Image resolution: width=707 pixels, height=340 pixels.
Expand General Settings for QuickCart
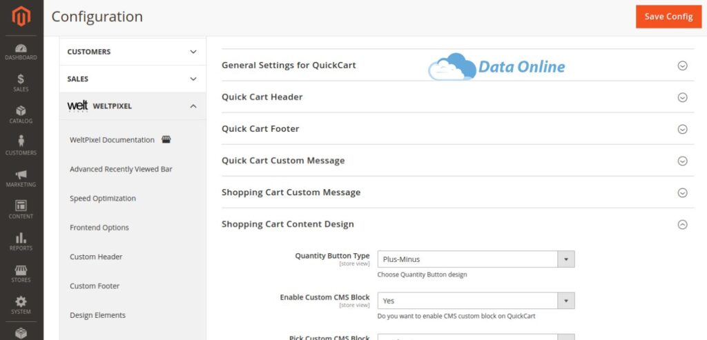coord(458,66)
